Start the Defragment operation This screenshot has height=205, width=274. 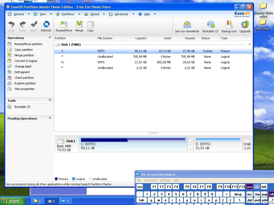pyautogui.click(x=22, y=72)
